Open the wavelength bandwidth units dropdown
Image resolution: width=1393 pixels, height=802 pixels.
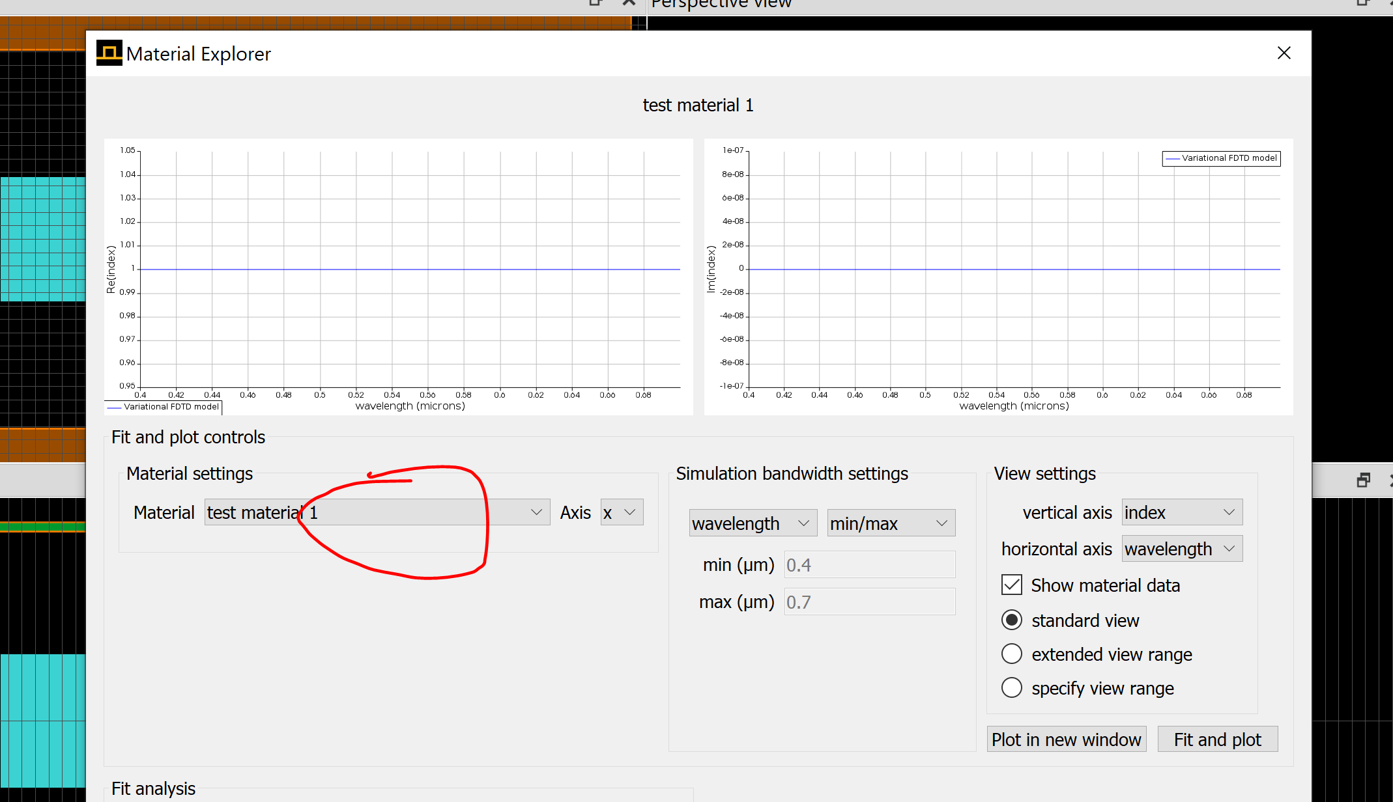tap(753, 523)
